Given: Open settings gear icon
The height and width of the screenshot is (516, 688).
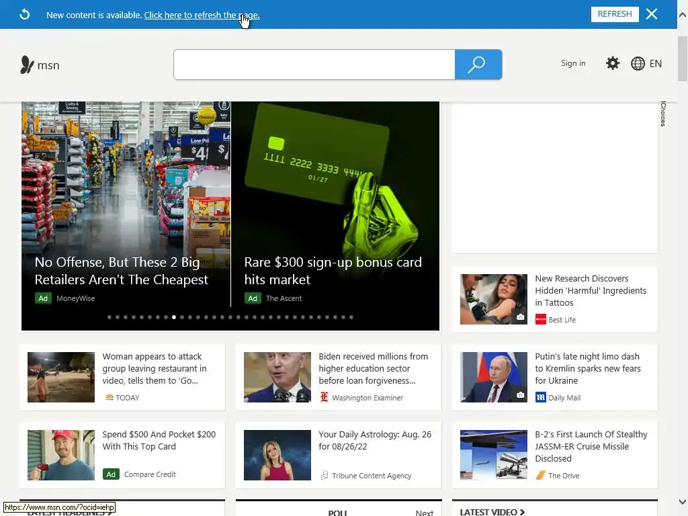Looking at the screenshot, I should 613,63.
